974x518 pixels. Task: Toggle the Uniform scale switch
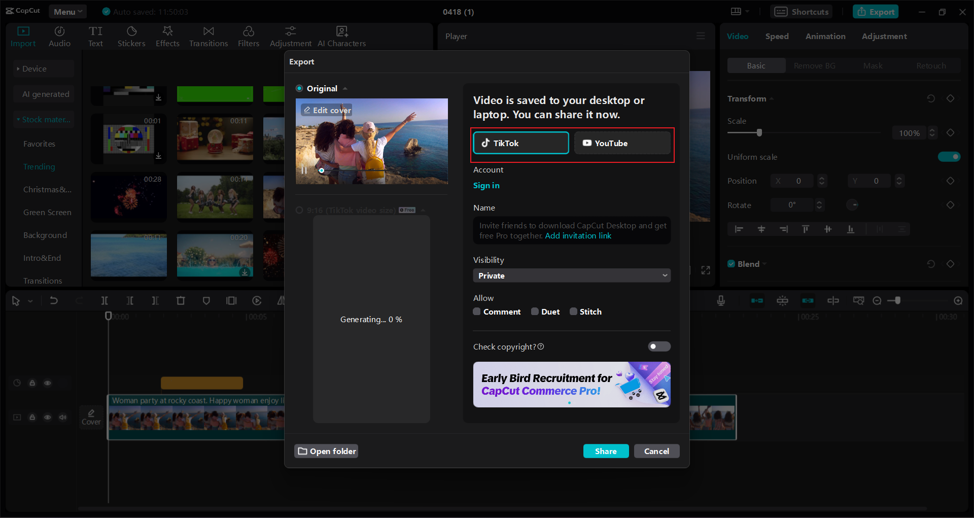coord(949,157)
